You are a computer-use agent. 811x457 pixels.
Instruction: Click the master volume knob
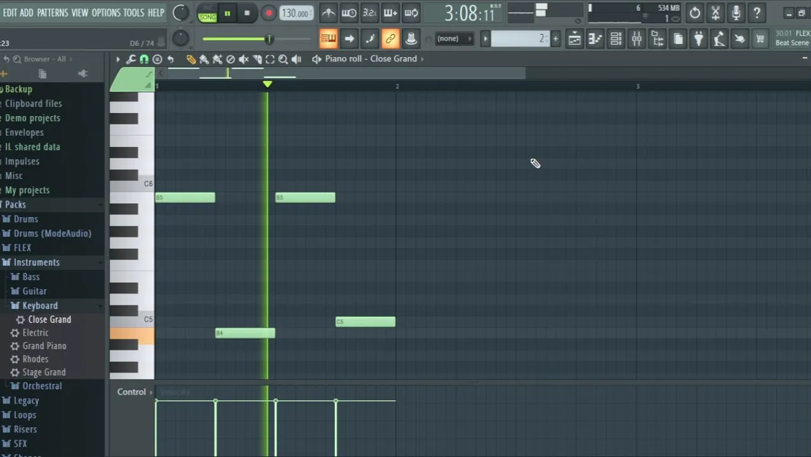[180, 13]
